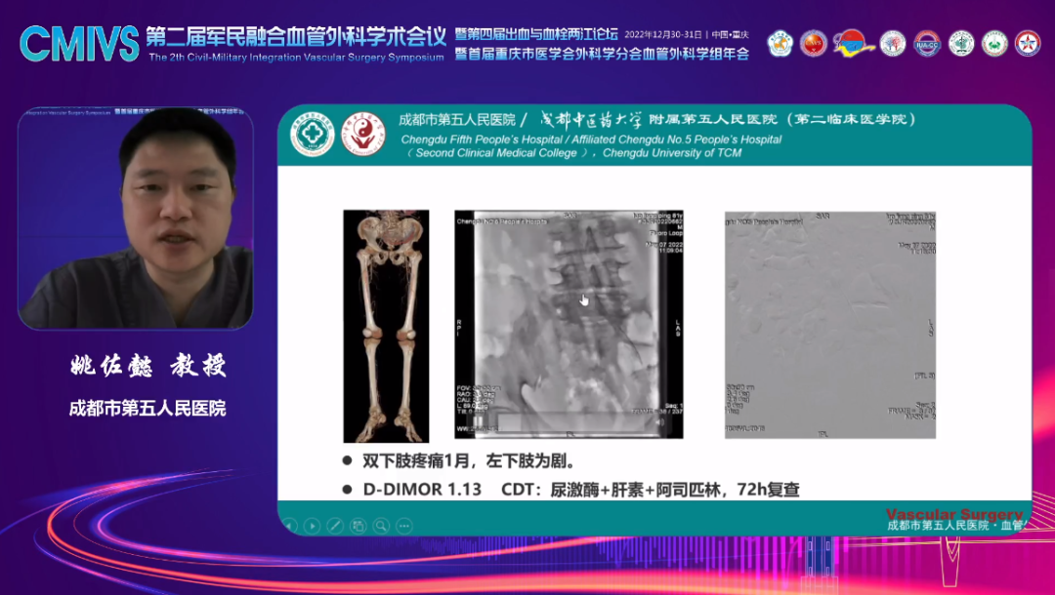The image size is (1055, 595).
Task: Click the speaker's webcam video feed
Action: click(135, 218)
